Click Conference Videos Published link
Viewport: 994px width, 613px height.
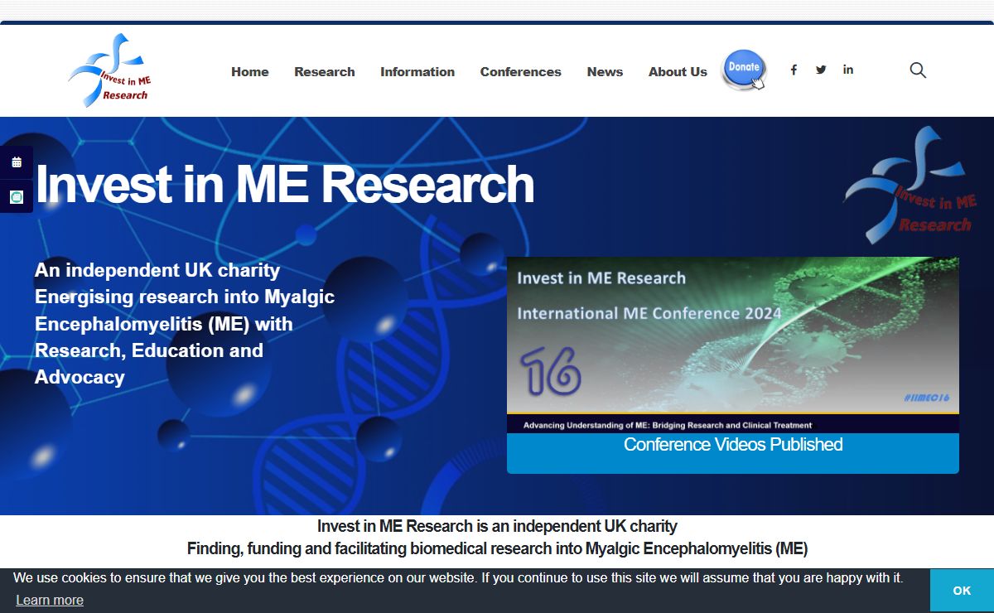coord(733,445)
